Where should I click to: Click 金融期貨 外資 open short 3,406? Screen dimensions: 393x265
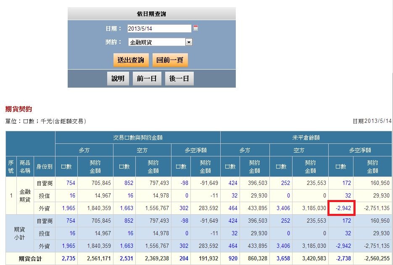point(283,208)
